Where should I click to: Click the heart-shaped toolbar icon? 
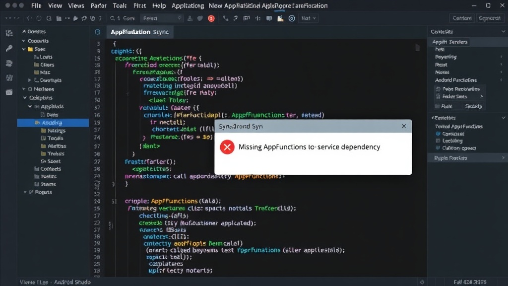[200, 18]
